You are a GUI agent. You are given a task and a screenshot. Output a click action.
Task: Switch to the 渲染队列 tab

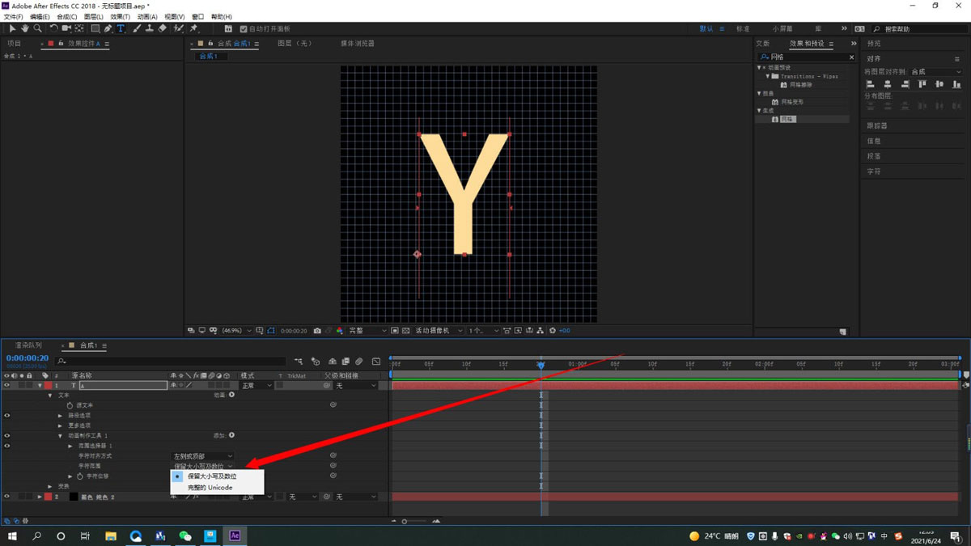point(28,345)
